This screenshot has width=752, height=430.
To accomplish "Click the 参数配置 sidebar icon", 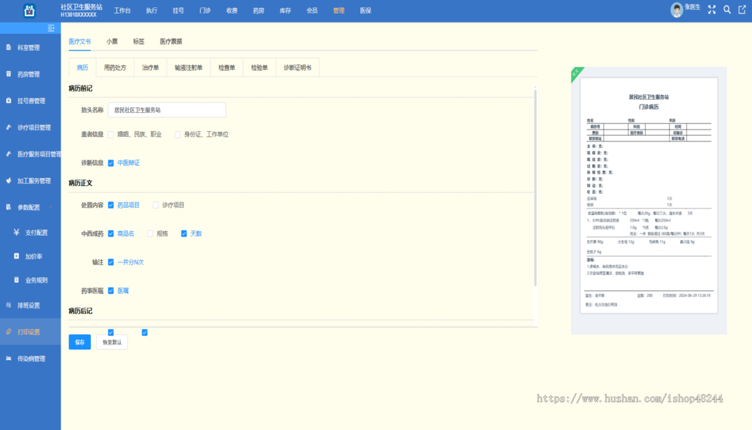I will click(8, 207).
